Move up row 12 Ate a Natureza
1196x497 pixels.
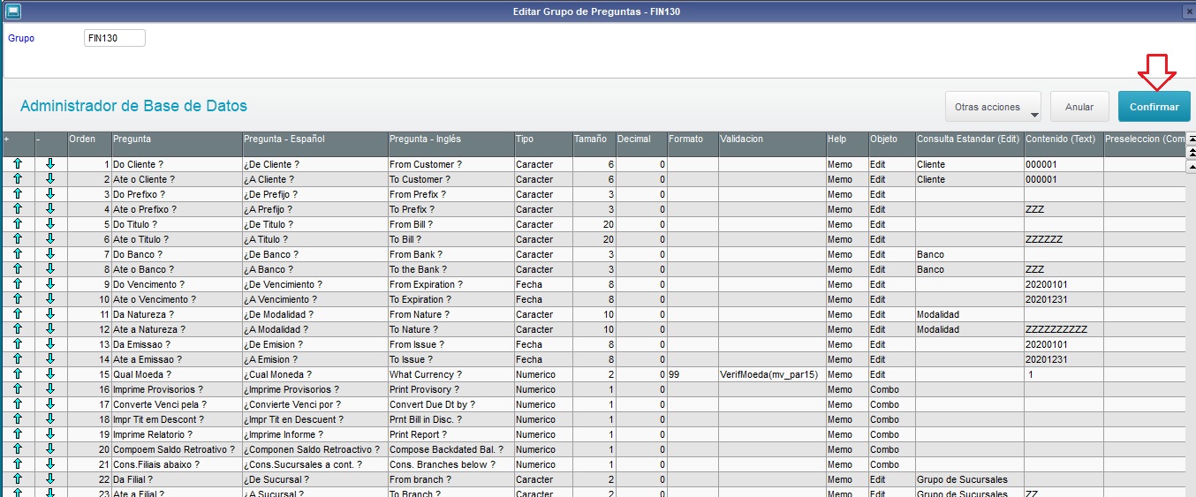click(x=17, y=329)
